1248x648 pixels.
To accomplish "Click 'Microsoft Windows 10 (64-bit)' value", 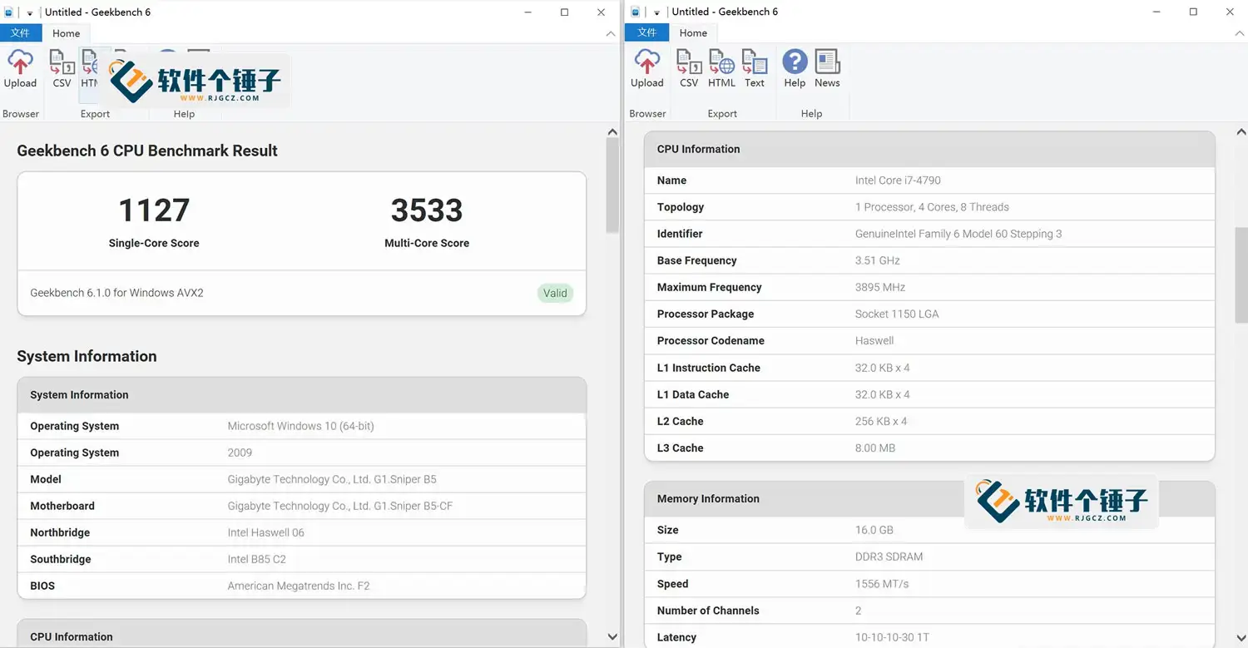I will (x=301, y=426).
